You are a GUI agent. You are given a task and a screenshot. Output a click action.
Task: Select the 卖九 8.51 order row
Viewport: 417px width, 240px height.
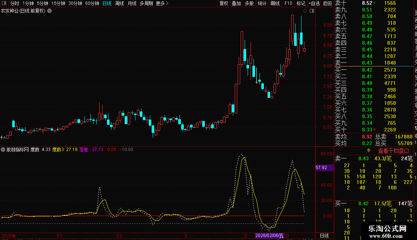[374, 10]
